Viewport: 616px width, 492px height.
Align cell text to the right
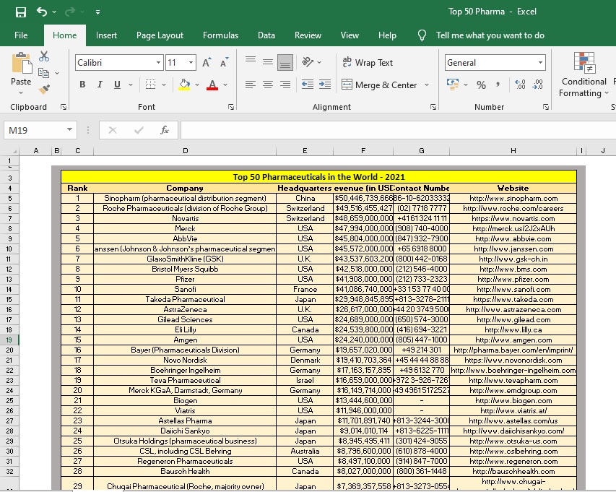coord(285,85)
